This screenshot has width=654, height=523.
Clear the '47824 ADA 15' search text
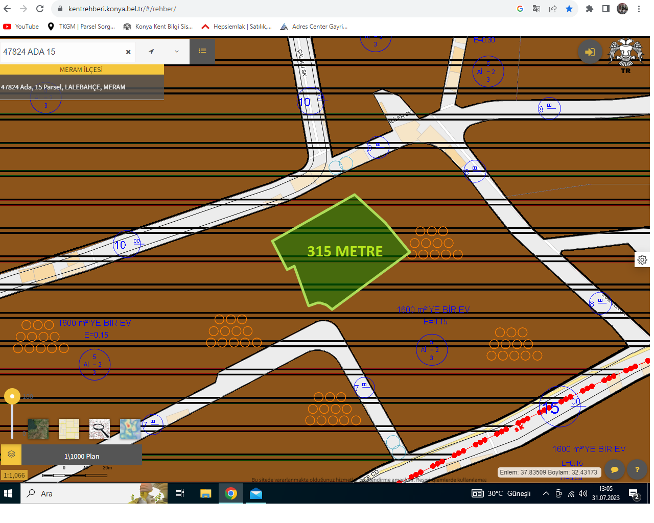tap(128, 52)
